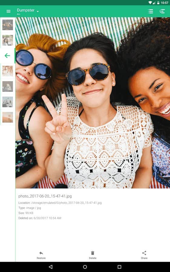Open the sort options icon

tap(162, 11)
